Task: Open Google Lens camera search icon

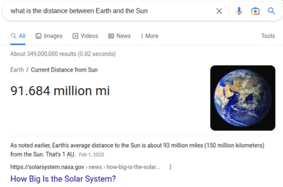Action: [x=255, y=11]
